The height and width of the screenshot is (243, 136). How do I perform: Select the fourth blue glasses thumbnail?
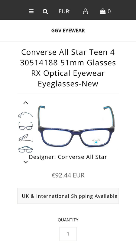pyautogui.click(x=25, y=149)
